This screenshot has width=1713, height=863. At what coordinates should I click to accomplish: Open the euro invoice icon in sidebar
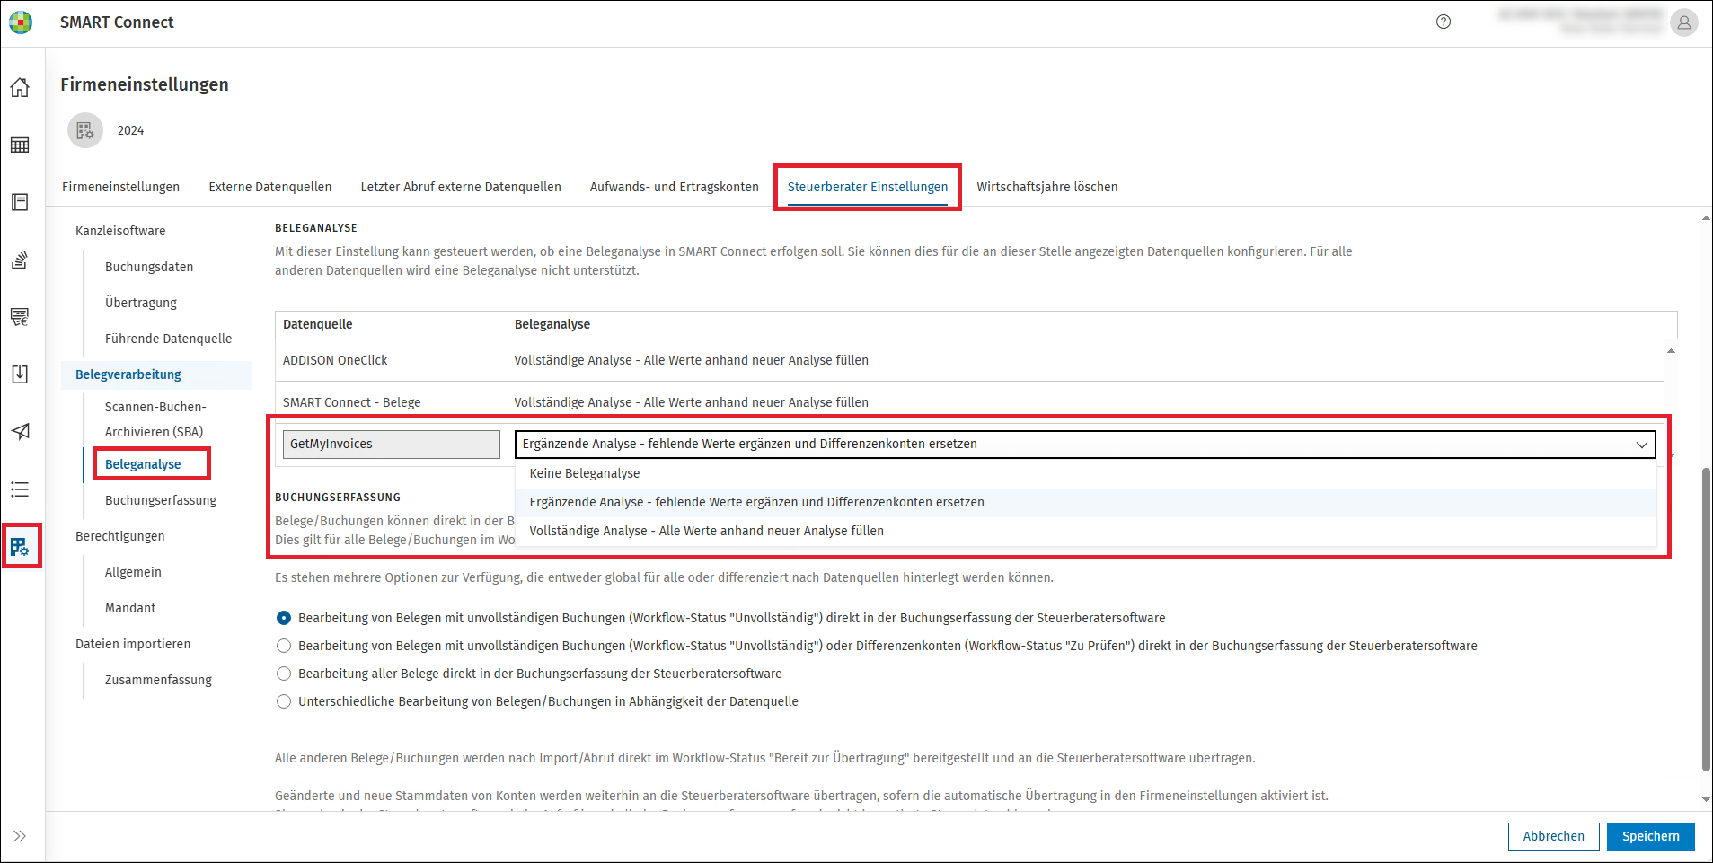[20, 317]
